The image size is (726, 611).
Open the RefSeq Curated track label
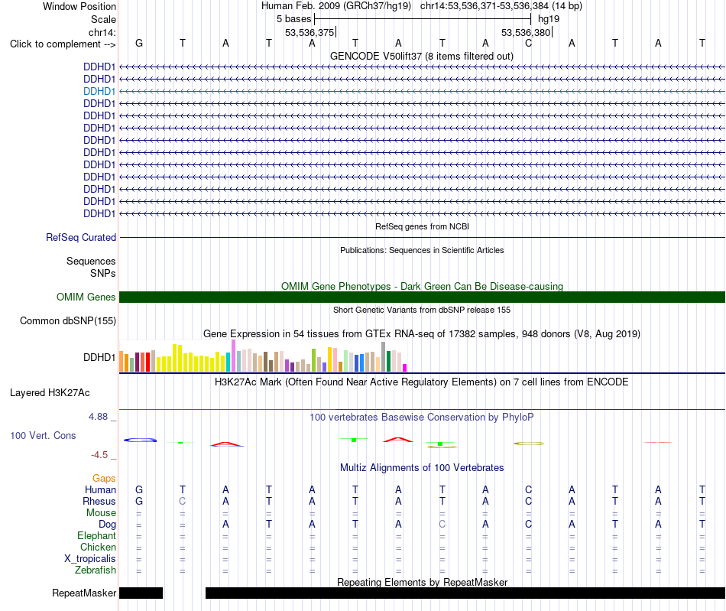click(x=80, y=237)
